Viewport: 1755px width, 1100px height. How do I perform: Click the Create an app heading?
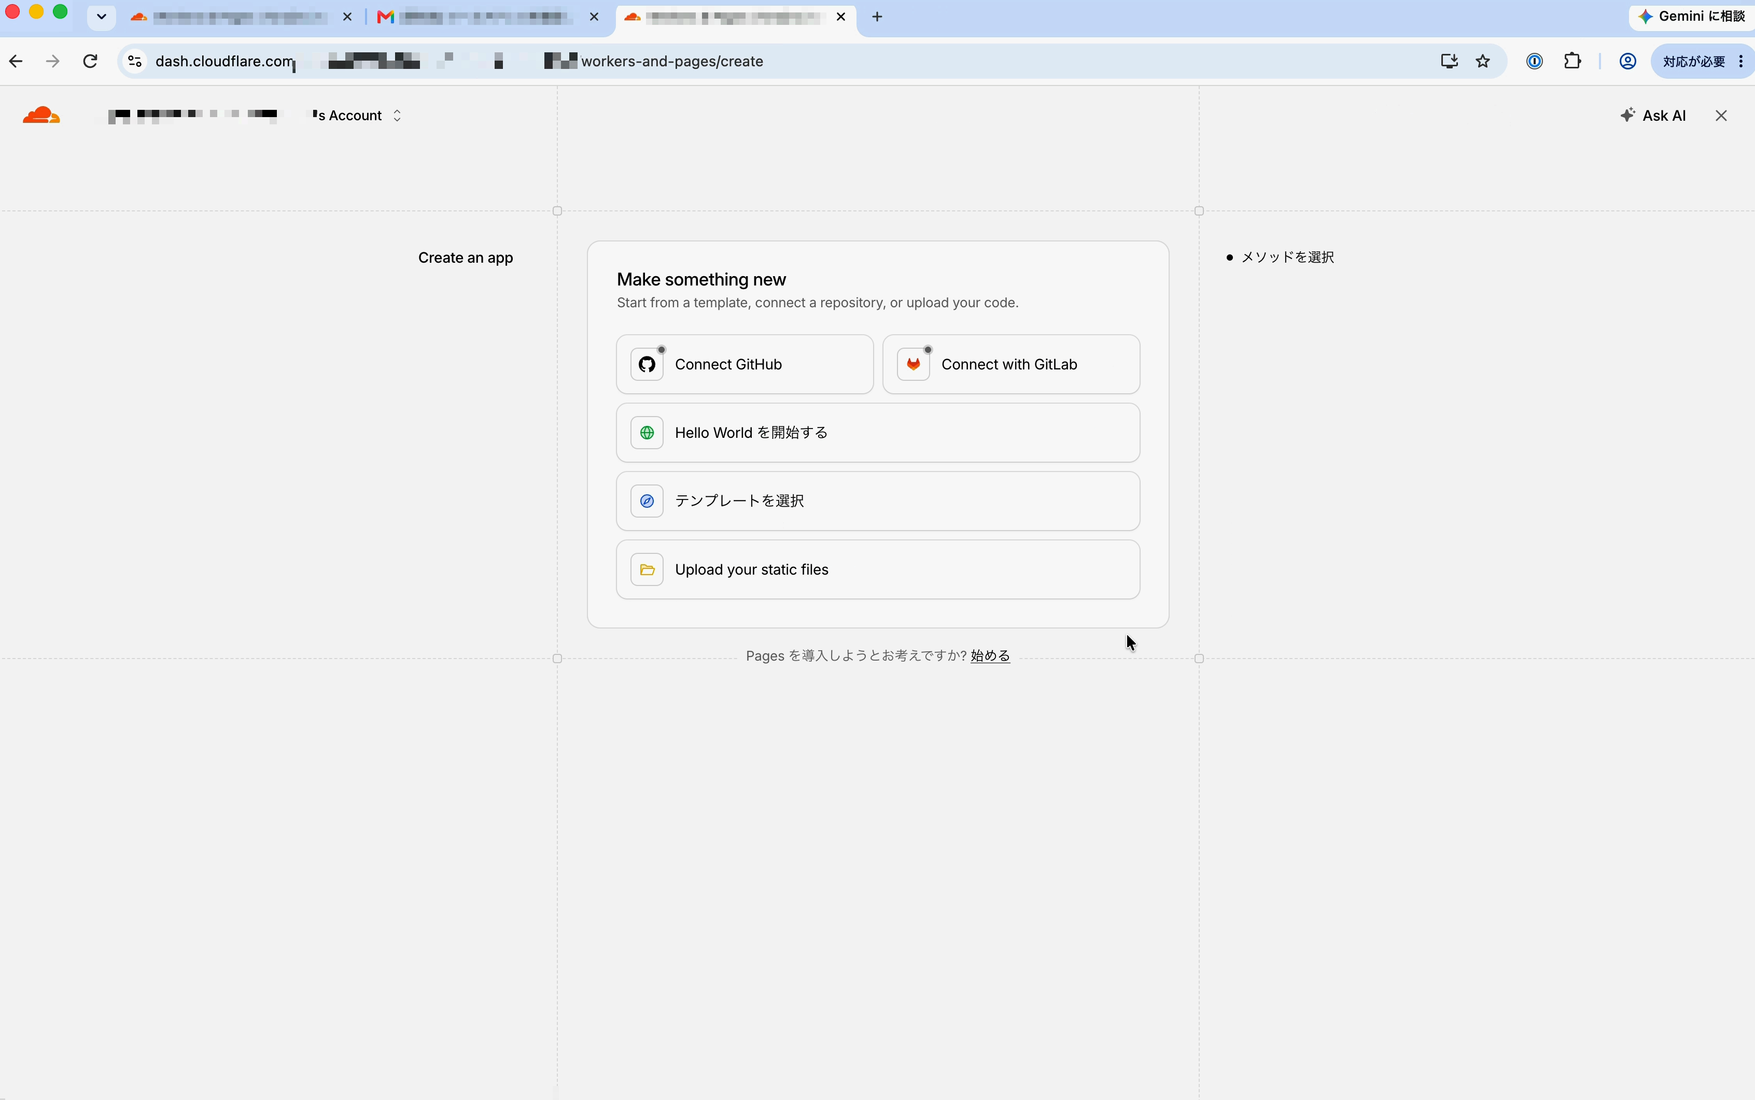[465, 258]
